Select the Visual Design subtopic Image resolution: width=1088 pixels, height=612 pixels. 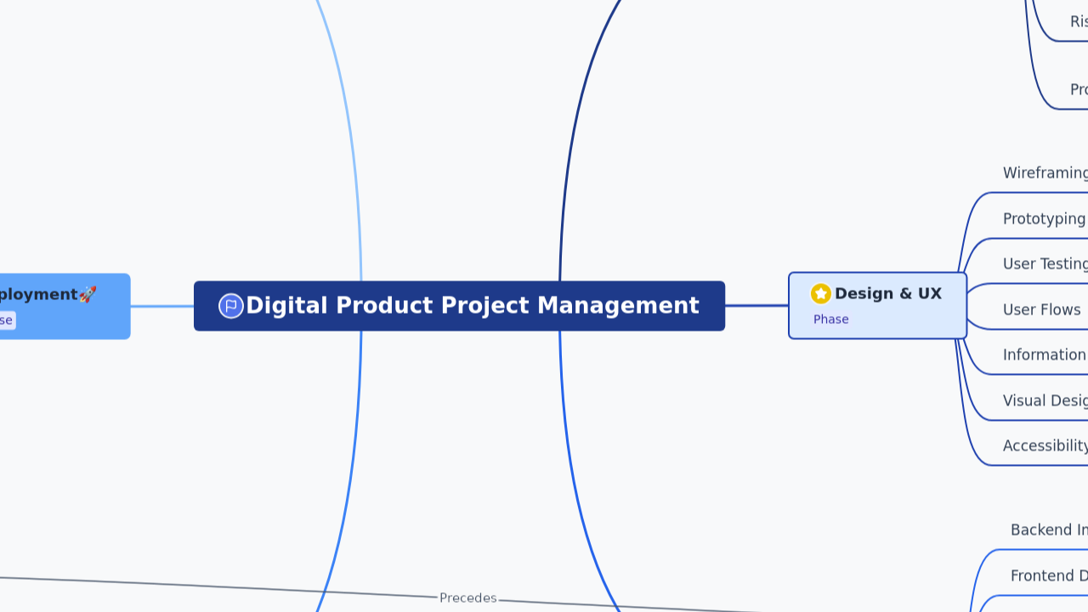(1045, 400)
